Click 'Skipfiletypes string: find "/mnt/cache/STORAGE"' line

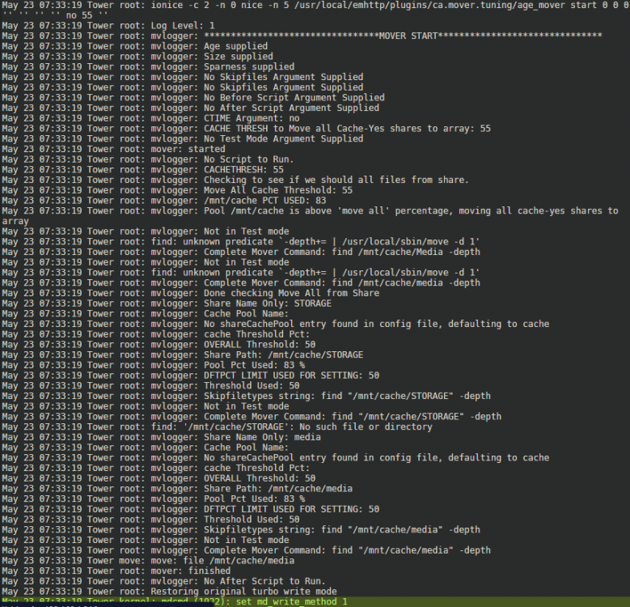247,396
